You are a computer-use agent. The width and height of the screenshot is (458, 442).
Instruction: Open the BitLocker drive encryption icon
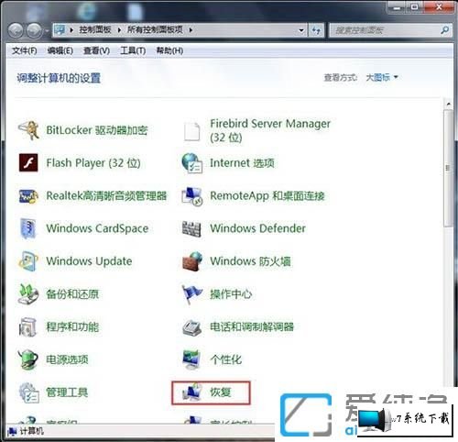28,130
